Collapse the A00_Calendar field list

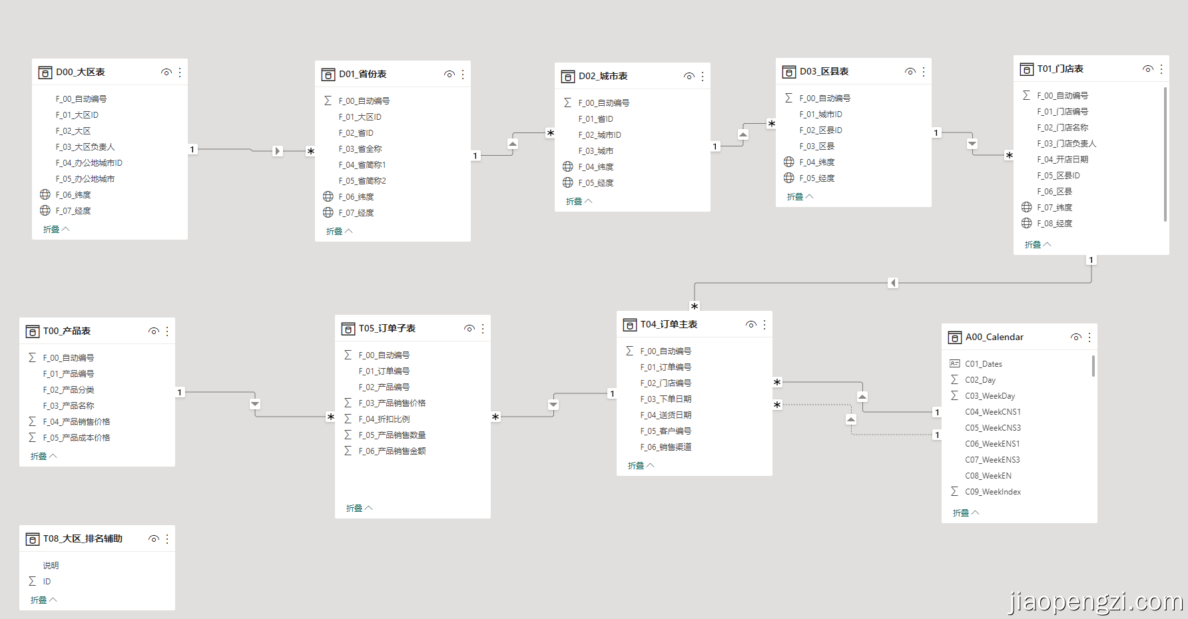(966, 513)
